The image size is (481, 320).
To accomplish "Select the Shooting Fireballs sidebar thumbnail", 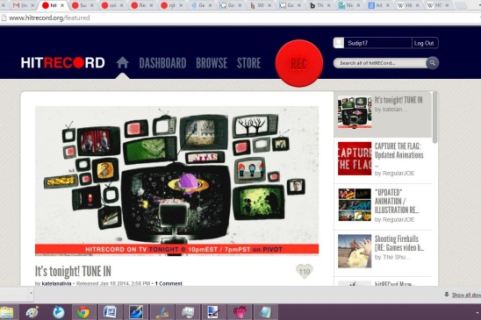I will pos(355,251).
